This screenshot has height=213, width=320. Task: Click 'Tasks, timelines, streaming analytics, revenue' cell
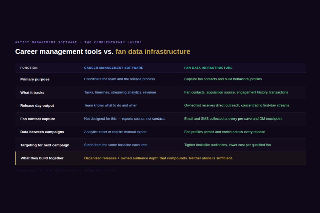tap(120, 92)
